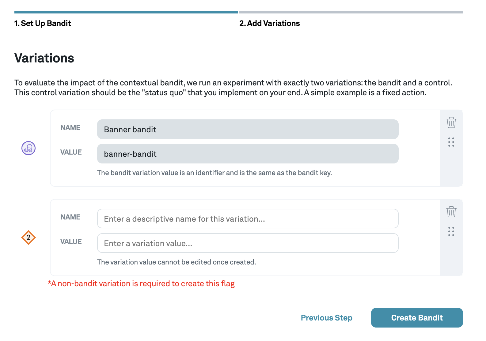Switch to the Set Up Bandit step
The height and width of the screenshot is (341, 486).
(42, 23)
